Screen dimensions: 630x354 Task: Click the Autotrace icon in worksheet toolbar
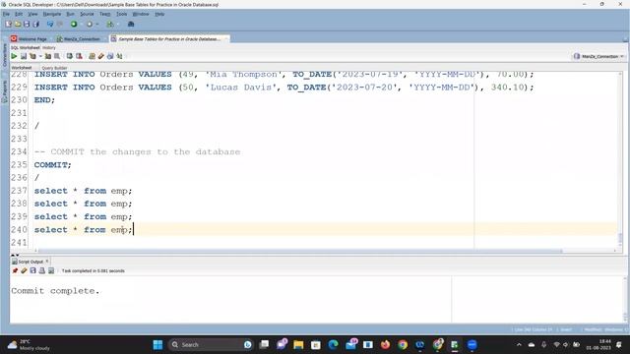(48, 56)
